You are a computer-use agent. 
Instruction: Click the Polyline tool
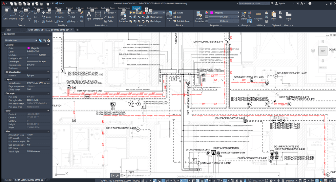pyautogui.click(x=13, y=15)
